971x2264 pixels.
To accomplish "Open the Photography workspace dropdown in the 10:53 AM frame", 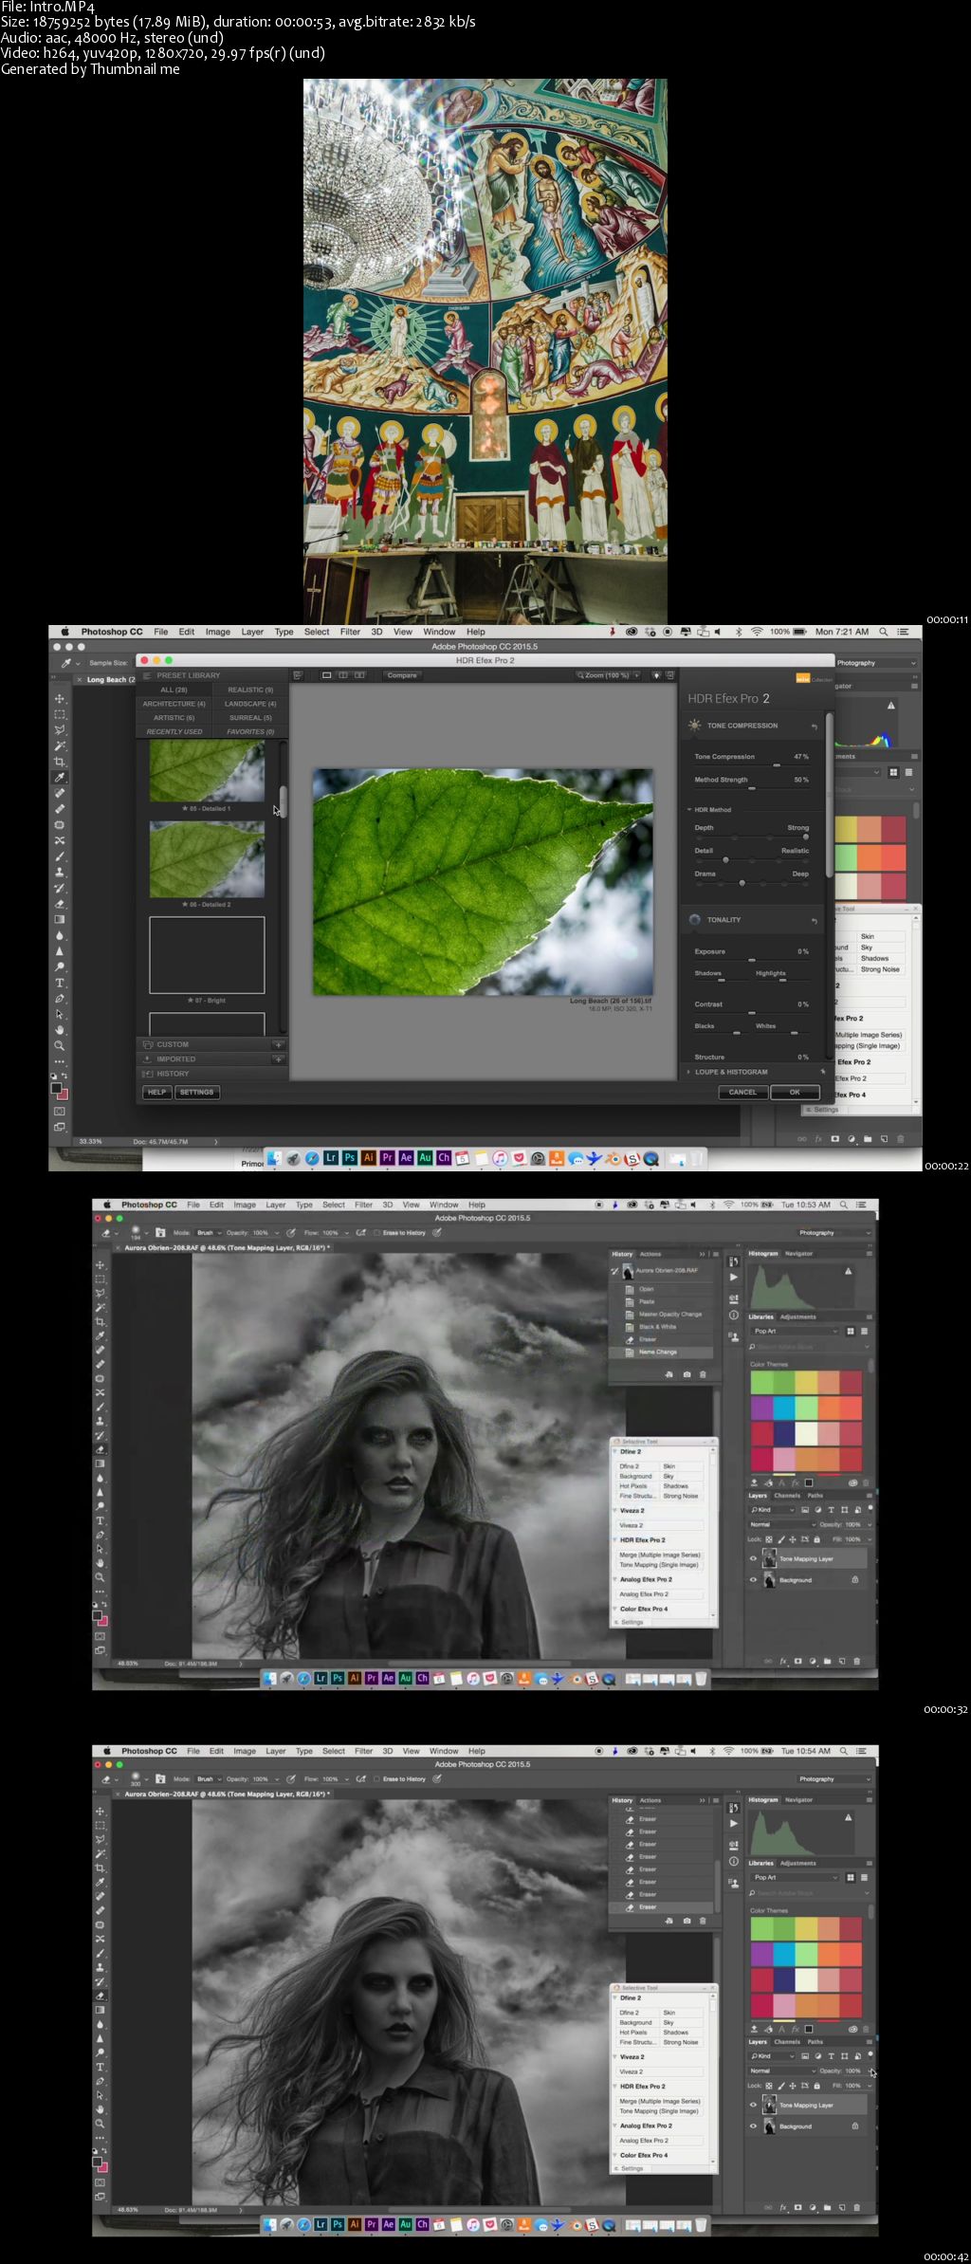I will pyautogui.click(x=833, y=1233).
